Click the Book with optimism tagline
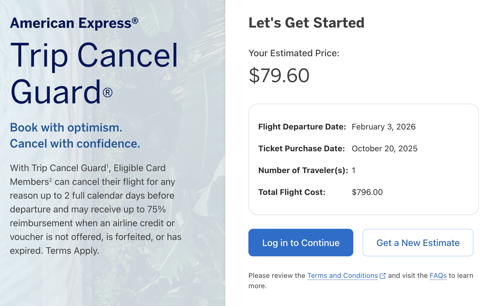The height and width of the screenshot is (306, 491). (66, 128)
